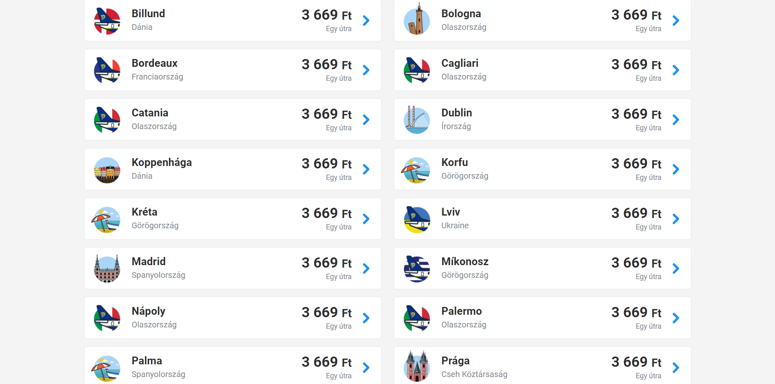Click the Palma beach umbrella icon
This screenshot has width=775, height=384.
coord(106,368)
